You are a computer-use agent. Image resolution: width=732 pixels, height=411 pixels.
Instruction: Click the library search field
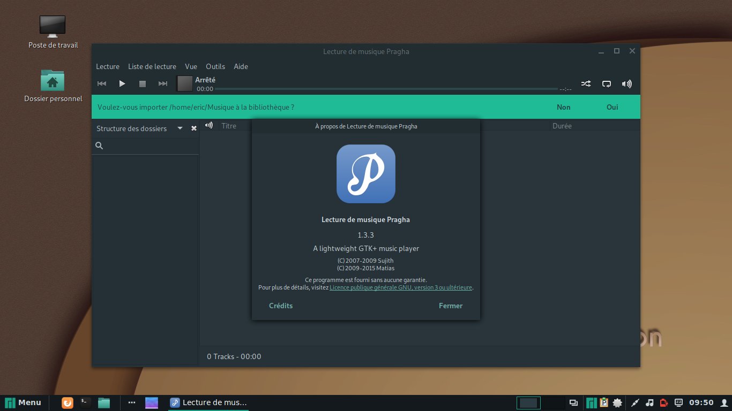tap(145, 146)
